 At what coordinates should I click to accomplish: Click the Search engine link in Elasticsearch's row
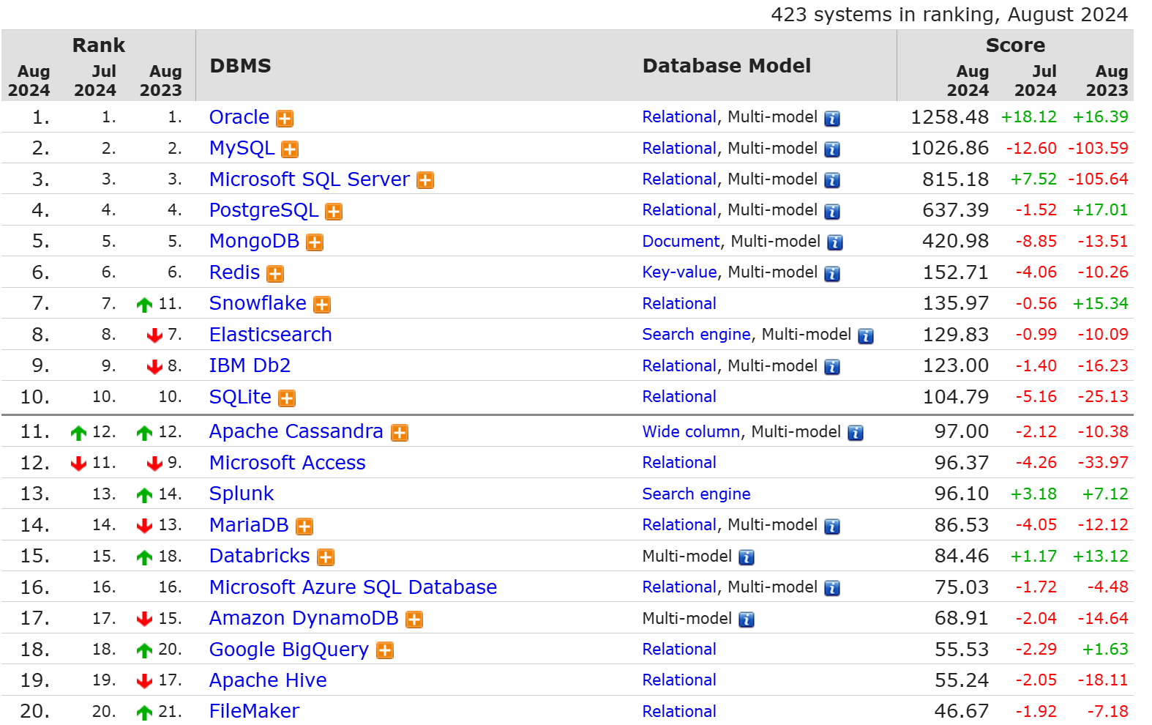(x=697, y=335)
